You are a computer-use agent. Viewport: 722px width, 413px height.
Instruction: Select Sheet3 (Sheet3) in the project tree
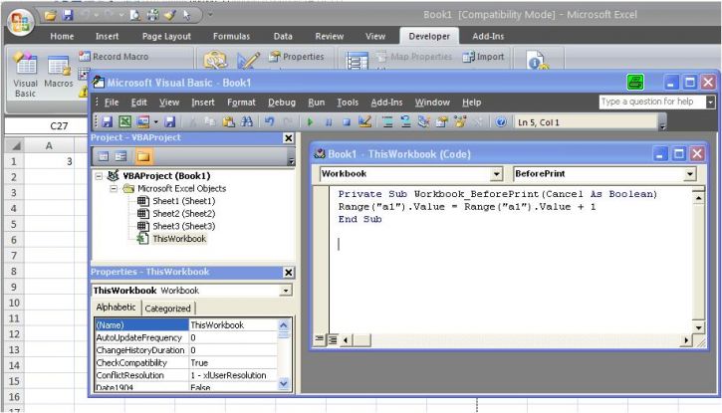click(183, 226)
